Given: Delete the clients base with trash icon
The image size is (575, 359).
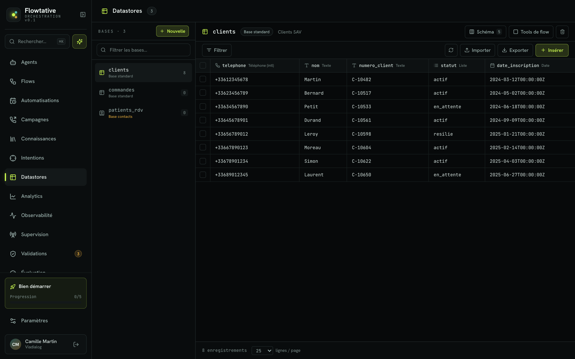Looking at the screenshot, I should pos(562,32).
